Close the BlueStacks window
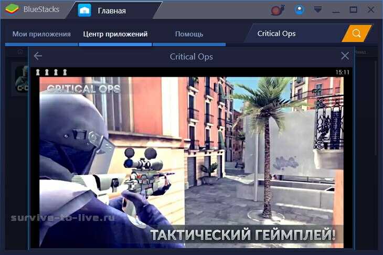The image size is (383, 255). click(371, 9)
